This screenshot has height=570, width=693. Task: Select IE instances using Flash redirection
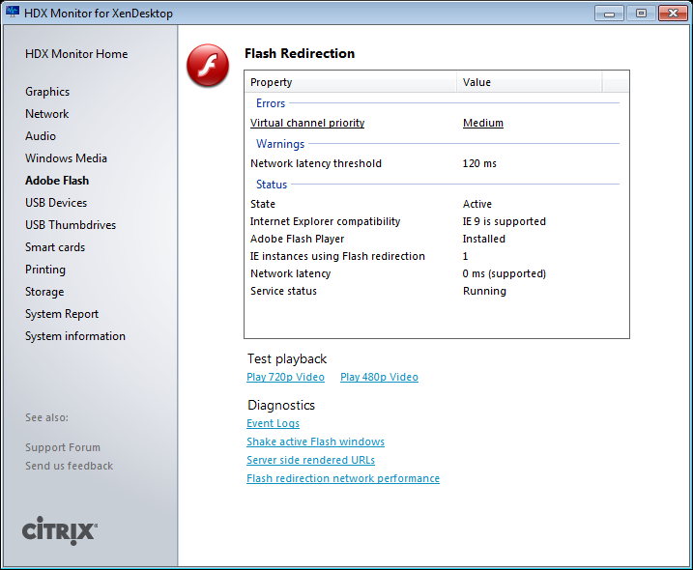point(437,256)
